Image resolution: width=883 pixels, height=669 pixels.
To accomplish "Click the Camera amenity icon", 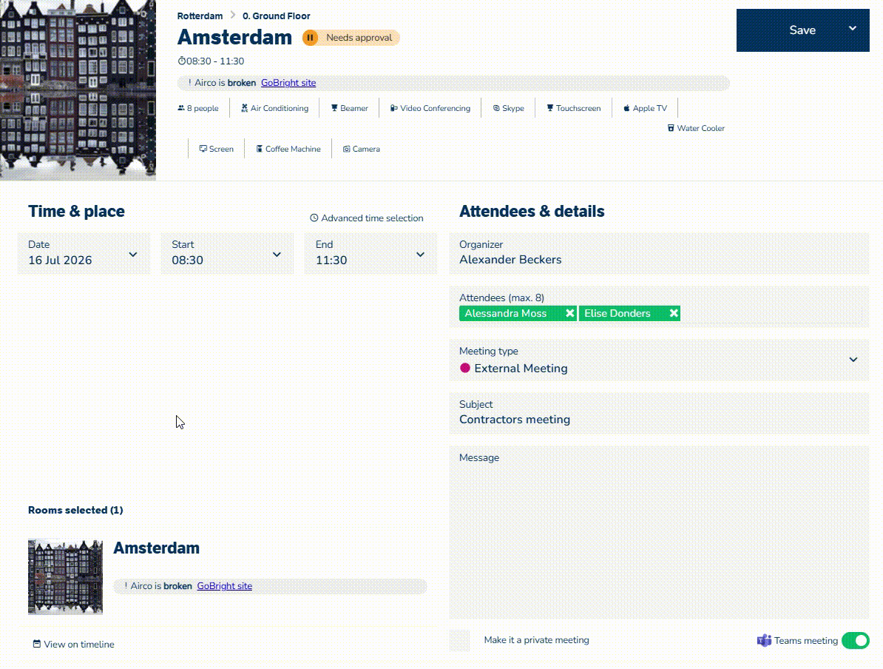I will pyautogui.click(x=346, y=149).
